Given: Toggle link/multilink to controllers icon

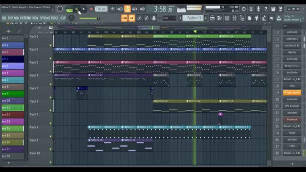Looking at the screenshot, I should click(146, 18).
